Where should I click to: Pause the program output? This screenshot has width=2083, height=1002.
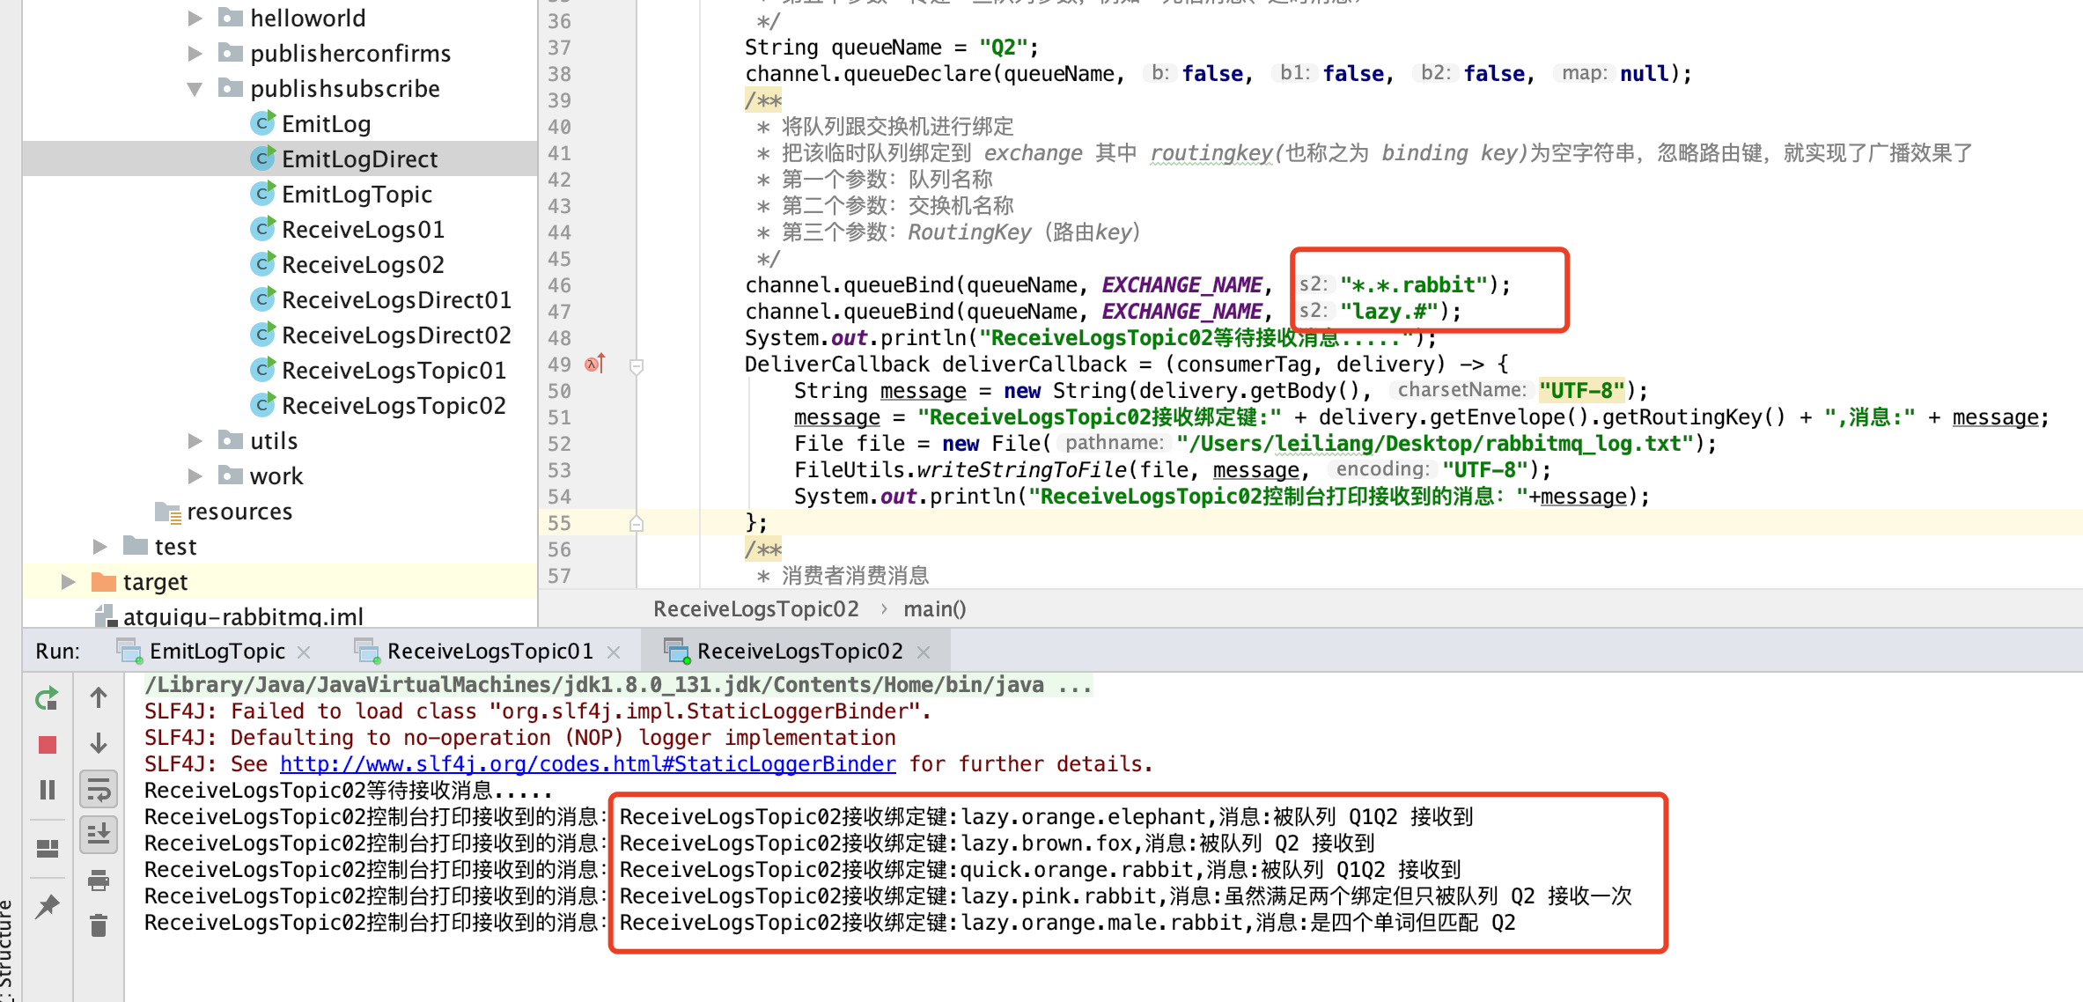click(48, 790)
